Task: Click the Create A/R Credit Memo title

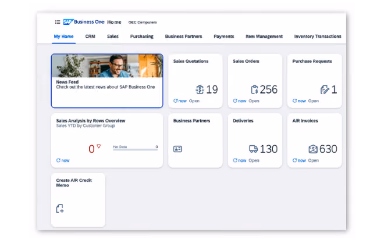Action: pos(74,182)
